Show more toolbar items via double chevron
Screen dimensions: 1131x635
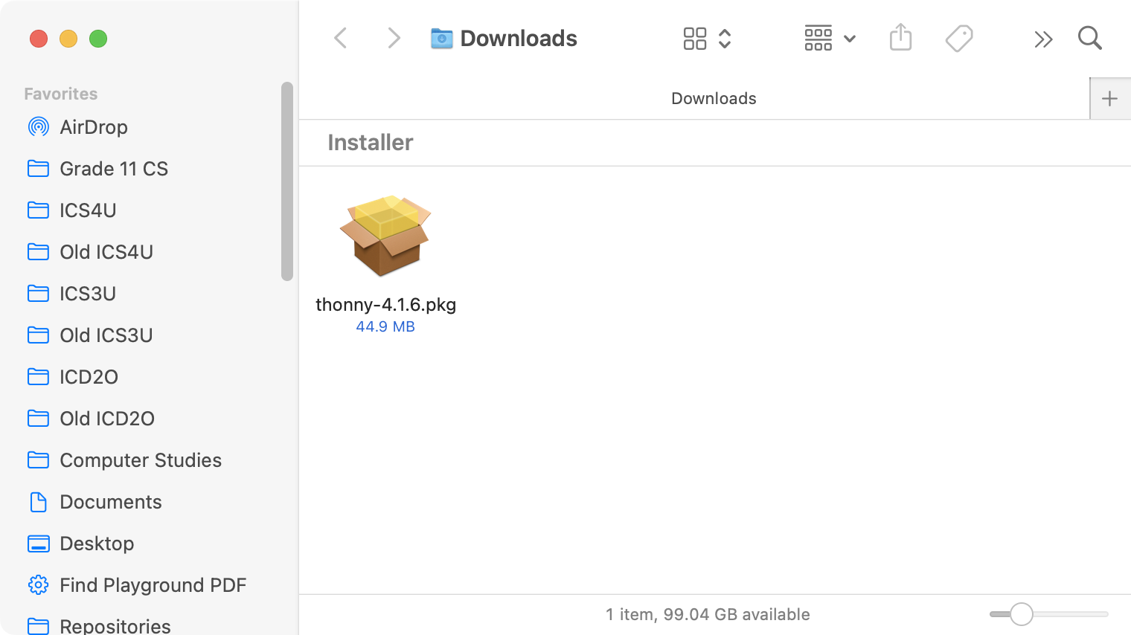[x=1043, y=39]
